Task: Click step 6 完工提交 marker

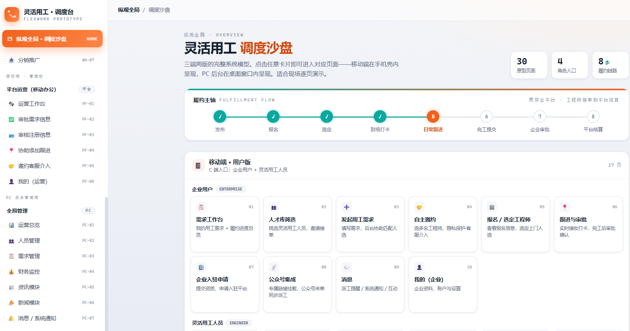Action: coord(486,116)
